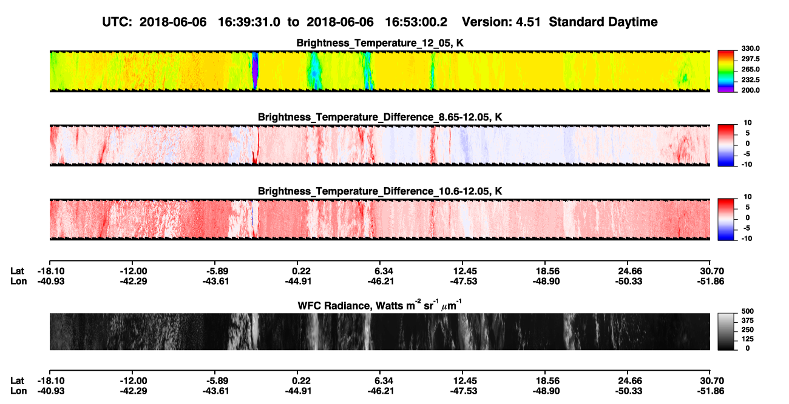Click latitude 18.56 on the upper axis
Image resolution: width=789 pixels, height=404 pixels.
(547, 271)
